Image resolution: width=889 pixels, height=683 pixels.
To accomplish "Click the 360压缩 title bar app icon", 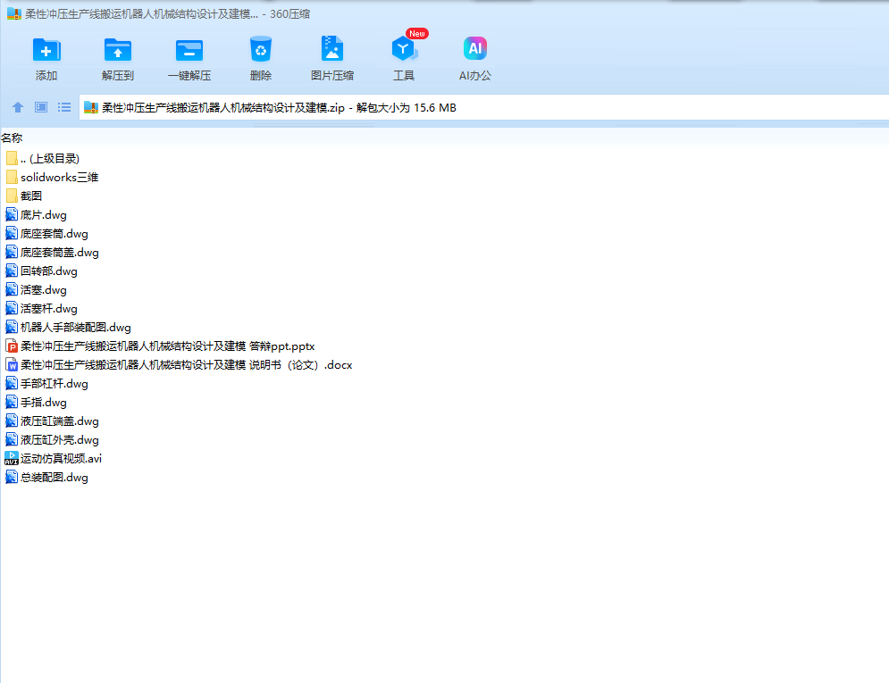I will [14, 13].
